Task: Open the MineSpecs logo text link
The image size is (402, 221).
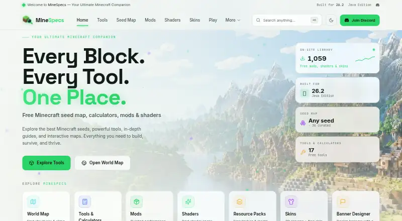Action: click(x=50, y=20)
